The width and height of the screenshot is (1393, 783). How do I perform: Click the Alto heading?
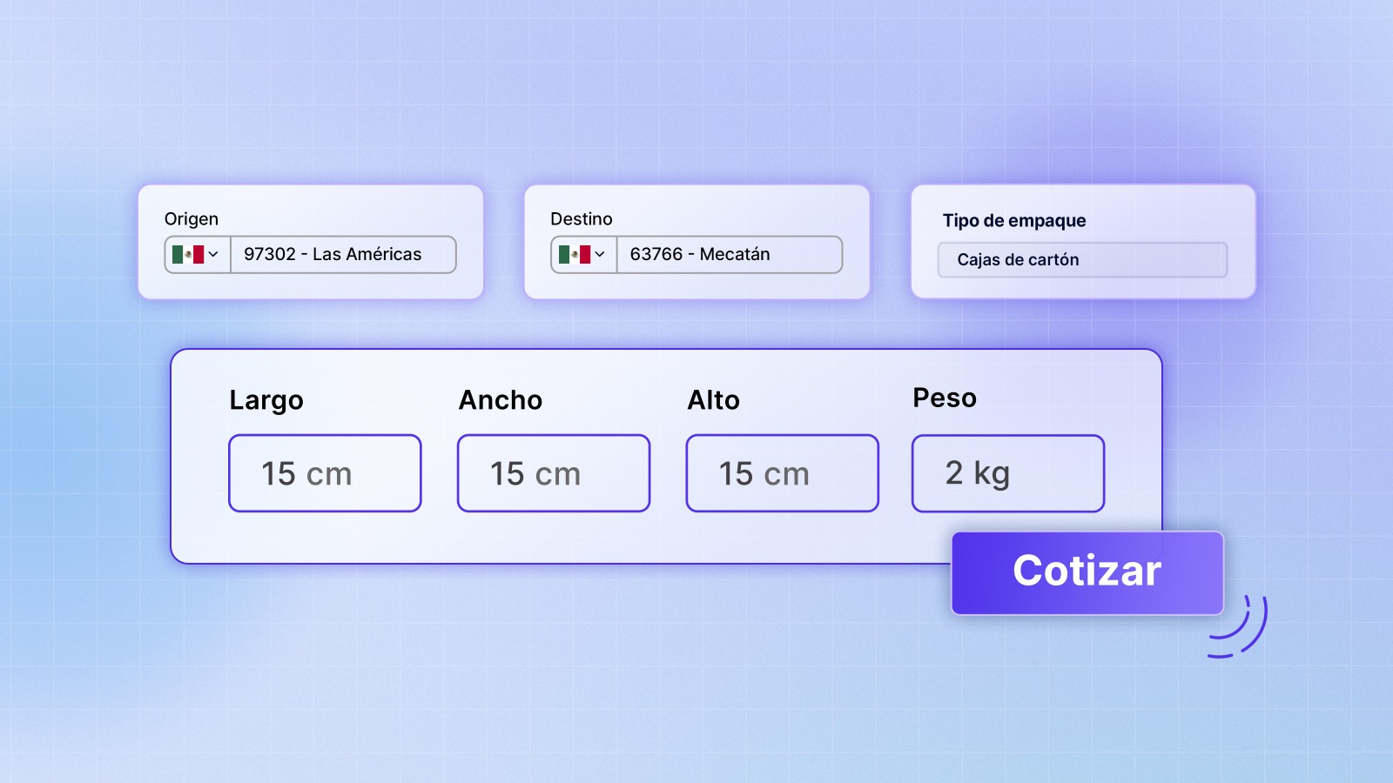coord(714,400)
